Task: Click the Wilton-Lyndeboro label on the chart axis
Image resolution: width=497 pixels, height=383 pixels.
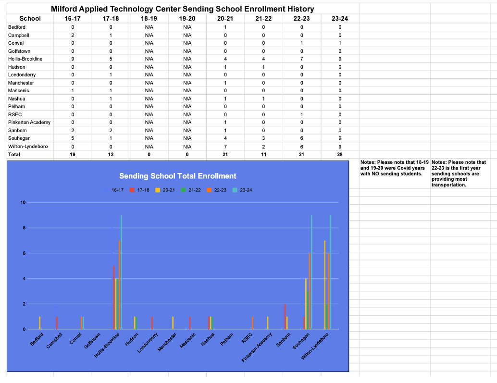Action: pyautogui.click(x=314, y=346)
